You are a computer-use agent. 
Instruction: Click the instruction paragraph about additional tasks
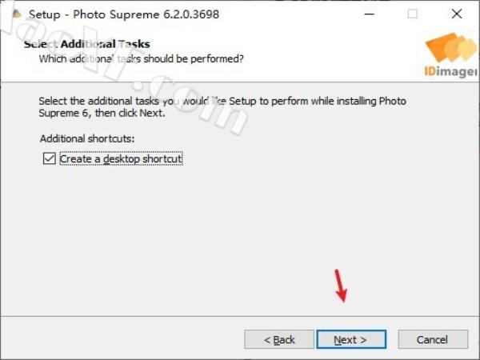(x=222, y=107)
